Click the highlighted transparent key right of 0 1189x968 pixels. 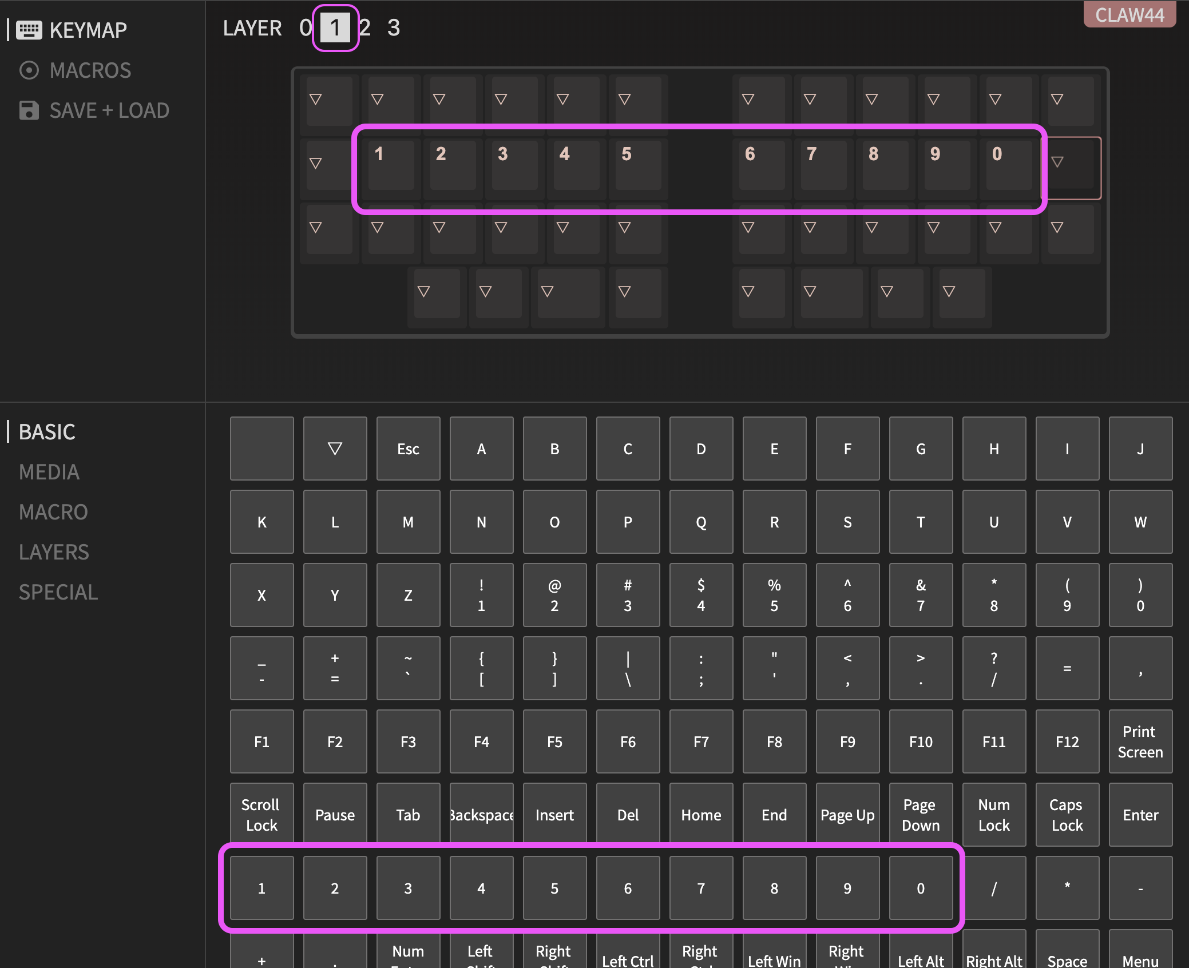pos(1071,167)
